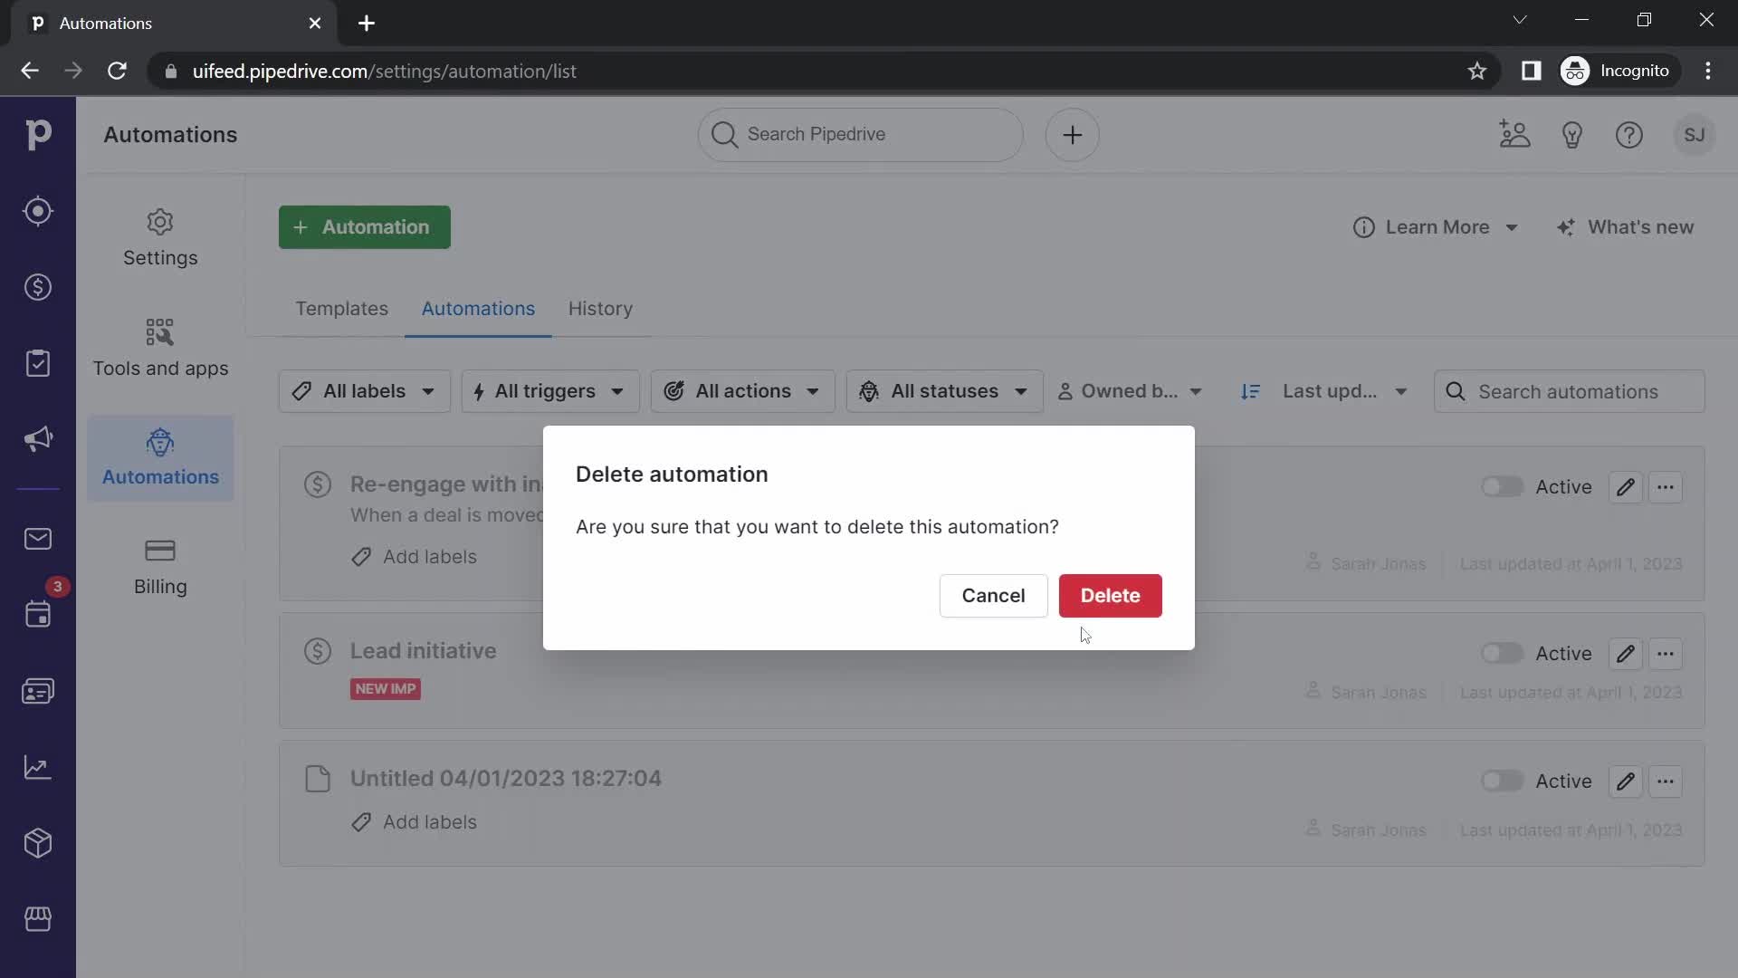Go back in browser history
Image resolution: width=1738 pixels, height=978 pixels.
(x=30, y=71)
